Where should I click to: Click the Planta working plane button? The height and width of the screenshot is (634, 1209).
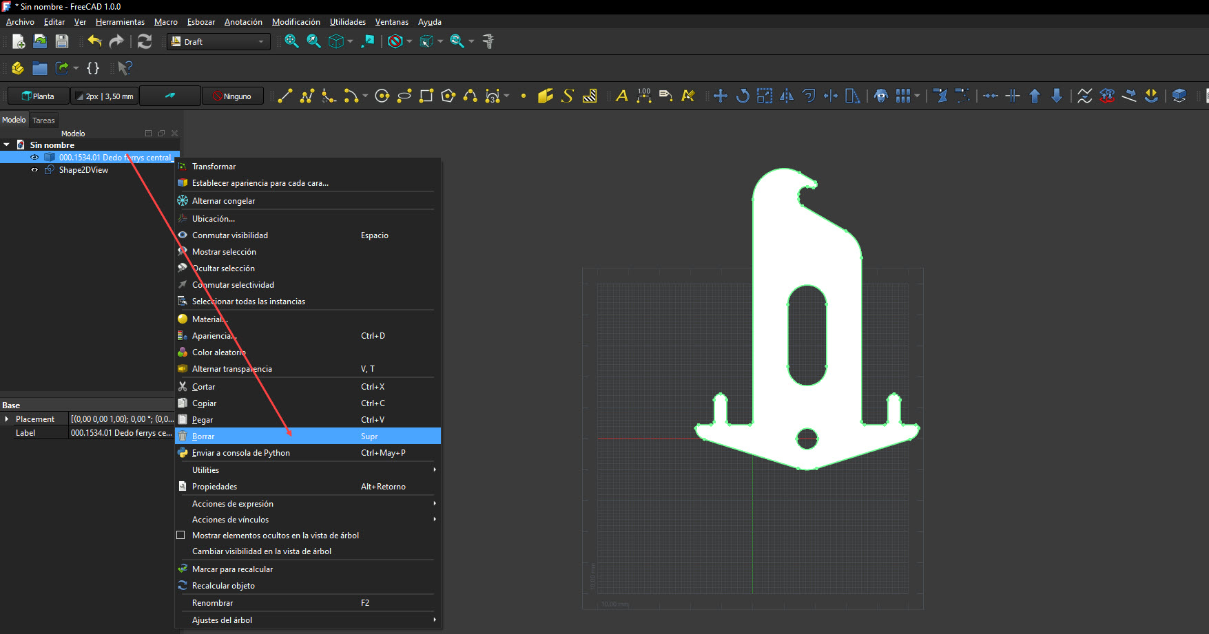pos(38,96)
